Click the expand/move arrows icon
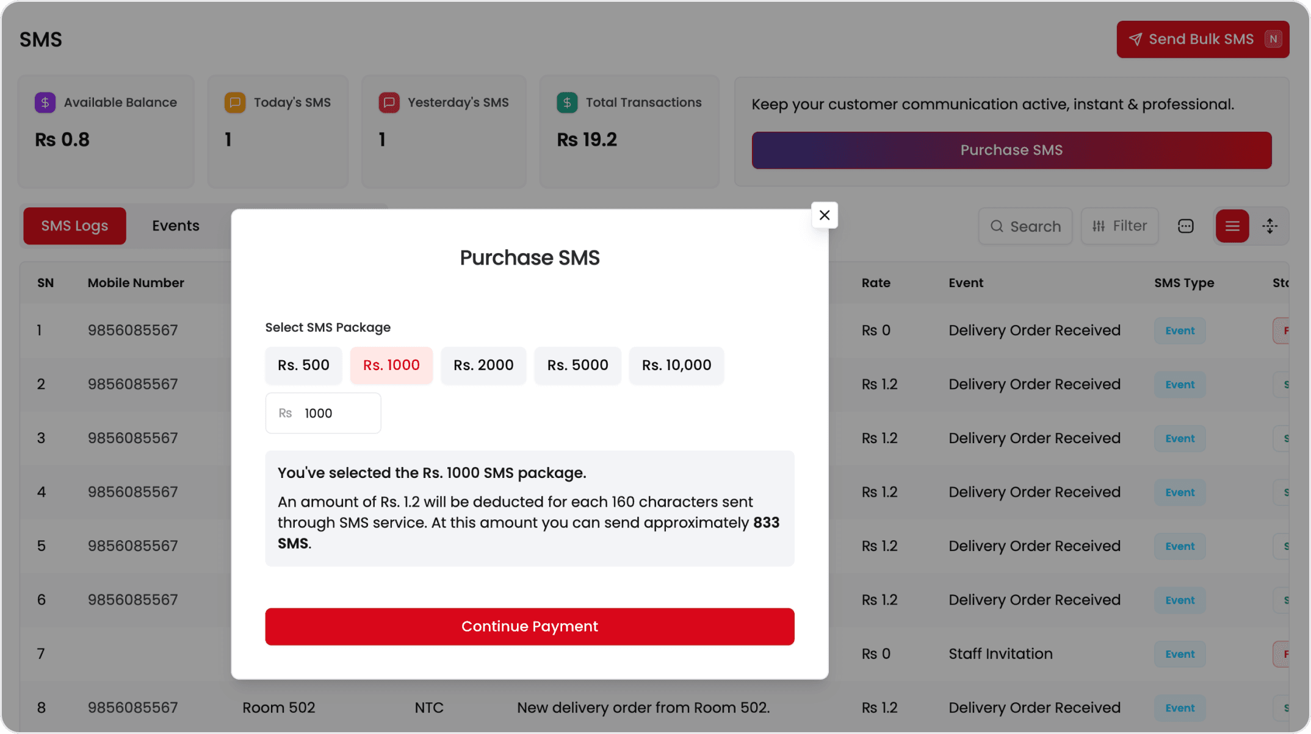 1269,226
